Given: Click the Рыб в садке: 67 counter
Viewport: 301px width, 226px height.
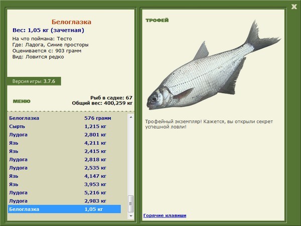Looking at the screenshot, I should tap(111, 98).
